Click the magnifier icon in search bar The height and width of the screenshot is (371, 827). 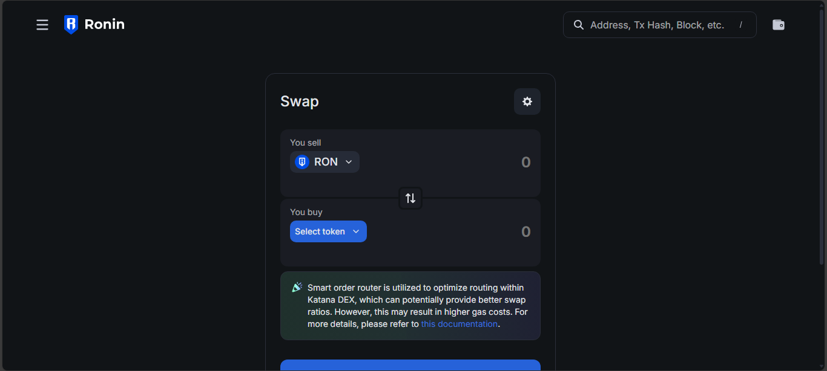(579, 25)
